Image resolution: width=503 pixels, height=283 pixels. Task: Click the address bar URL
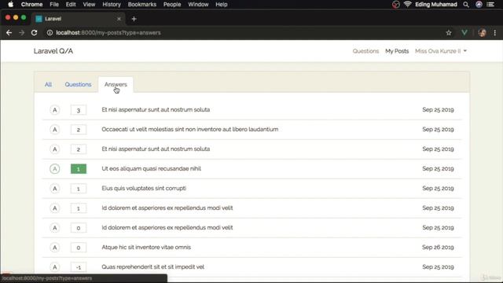108,33
